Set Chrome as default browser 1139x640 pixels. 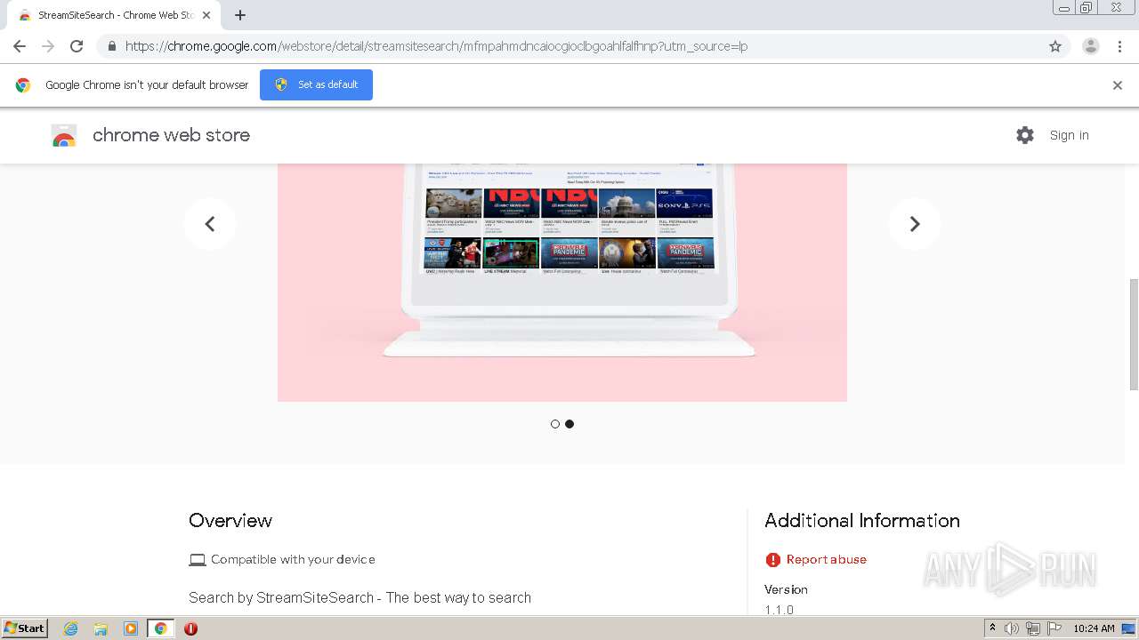(x=316, y=84)
